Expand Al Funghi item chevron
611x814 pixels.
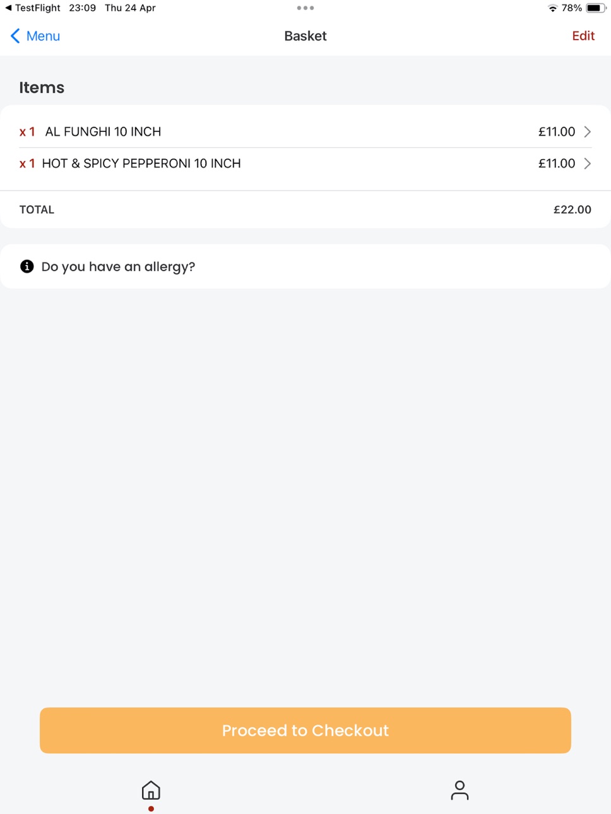pos(588,132)
